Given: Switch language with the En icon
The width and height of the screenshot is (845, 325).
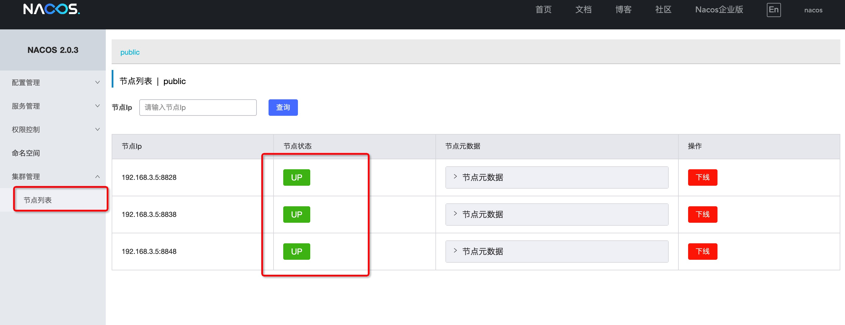Looking at the screenshot, I should [x=773, y=10].
